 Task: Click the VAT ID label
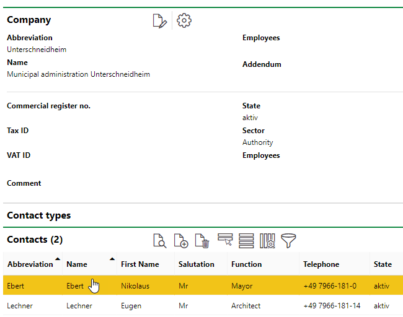coord(19,155)
